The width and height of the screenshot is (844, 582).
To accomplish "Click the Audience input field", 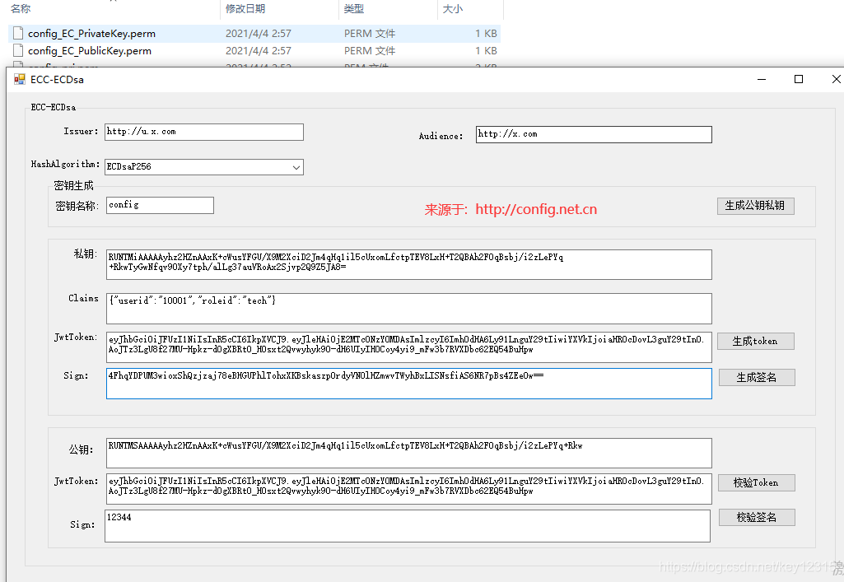I will click(x=593, y=134).
